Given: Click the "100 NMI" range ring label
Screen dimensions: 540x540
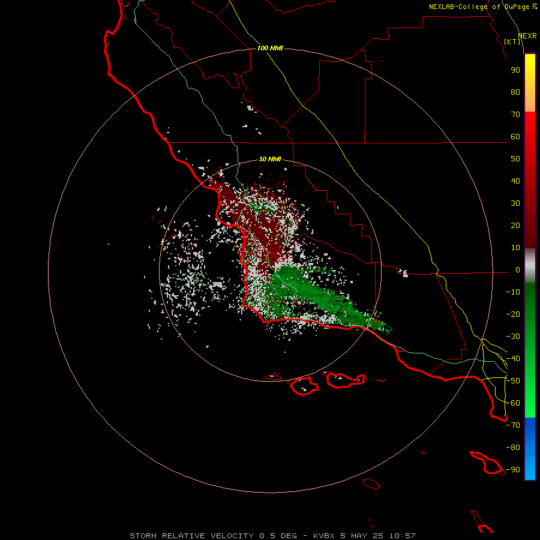Looking at the screenshot, I should tap(270, 48).
